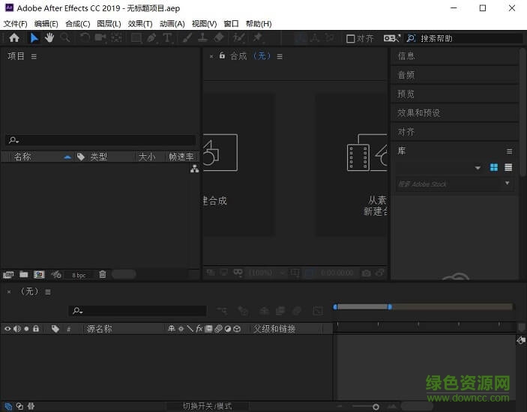Open the Project panel menu

click(x=34, y=56)
